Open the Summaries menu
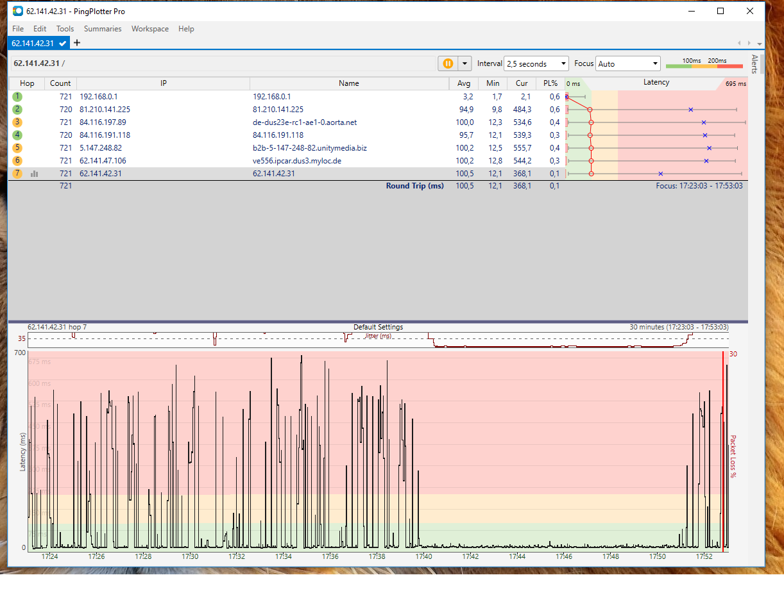The width and height of the screenshot is (784, 591). [x=103, y=29]
